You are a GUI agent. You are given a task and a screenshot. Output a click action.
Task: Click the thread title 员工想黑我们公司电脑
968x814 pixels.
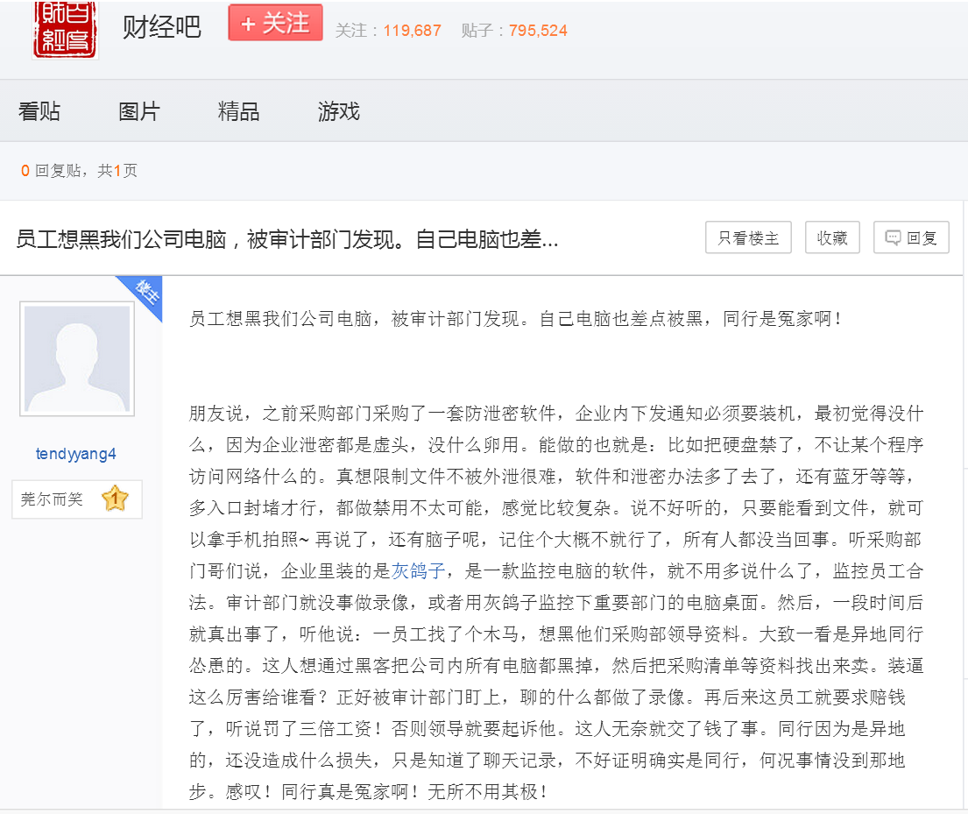[286, 239]
